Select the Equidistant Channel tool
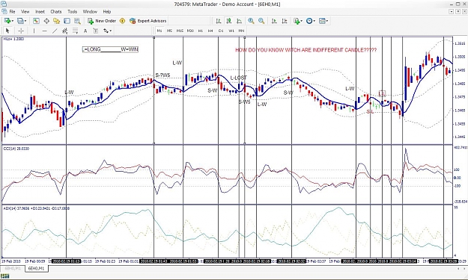The width and height of the screenshot is (468, 280). [64, 31]
